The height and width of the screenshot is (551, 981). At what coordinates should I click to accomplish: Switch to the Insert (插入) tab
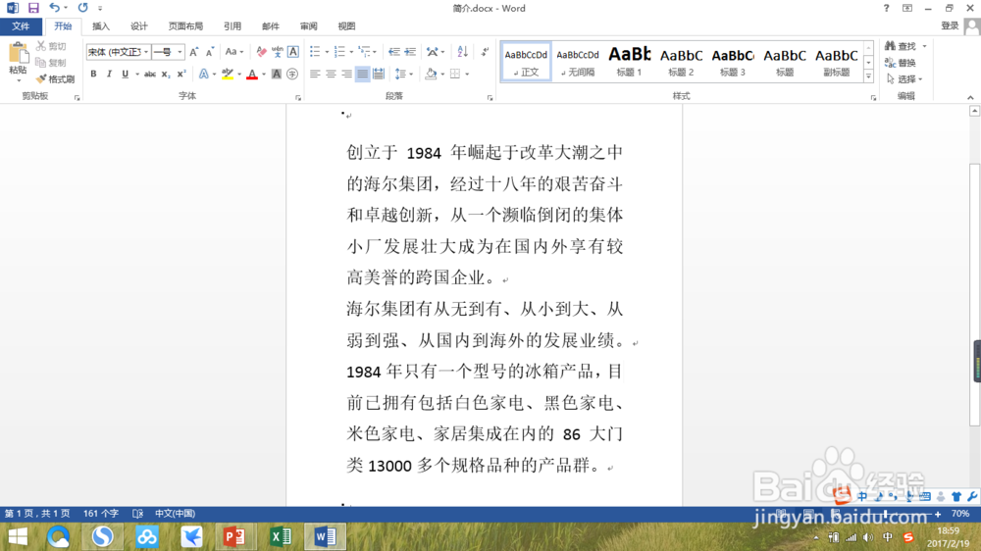(x=101, y=26)
